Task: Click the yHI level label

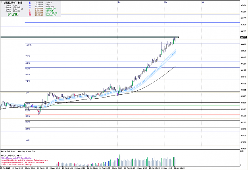Action: tap(27, 92)
